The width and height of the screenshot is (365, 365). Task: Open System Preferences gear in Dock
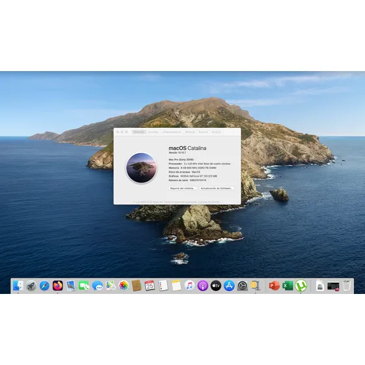point(242,285)
